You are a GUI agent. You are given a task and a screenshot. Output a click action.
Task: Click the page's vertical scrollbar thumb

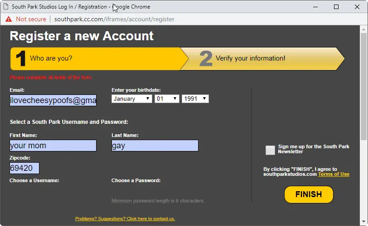tap(364, 86)
